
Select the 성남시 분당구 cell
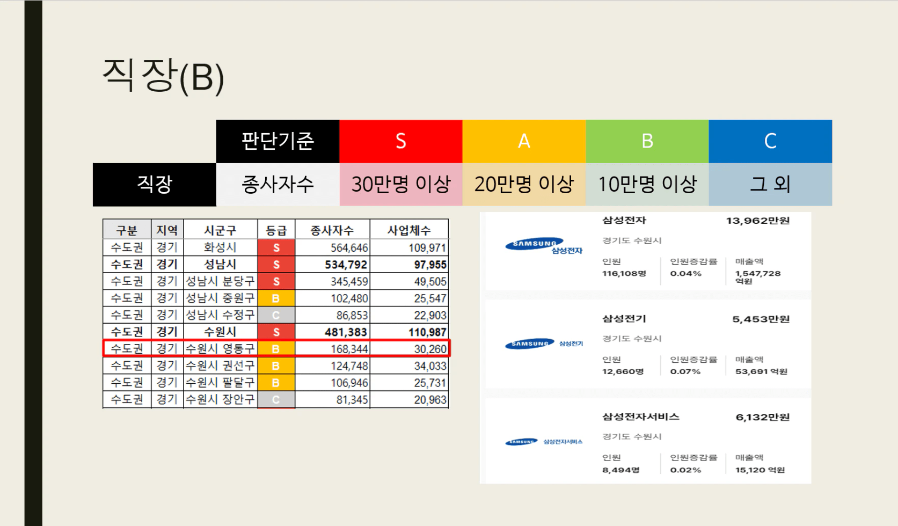220,281
